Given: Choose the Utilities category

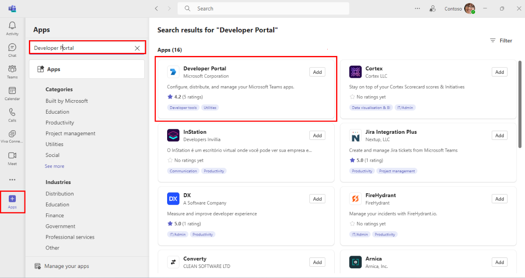Looking at the screenshot, I should (54, 144).
